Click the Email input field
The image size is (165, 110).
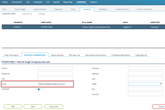point(55,84)
